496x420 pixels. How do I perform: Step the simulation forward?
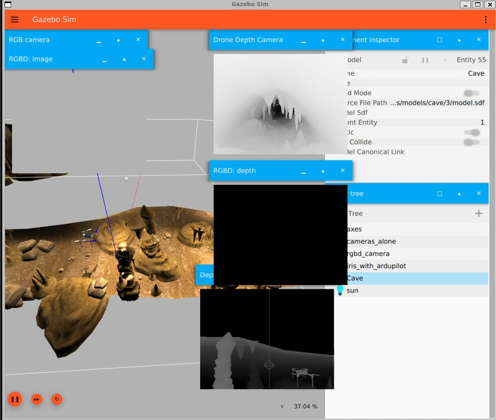37,399
